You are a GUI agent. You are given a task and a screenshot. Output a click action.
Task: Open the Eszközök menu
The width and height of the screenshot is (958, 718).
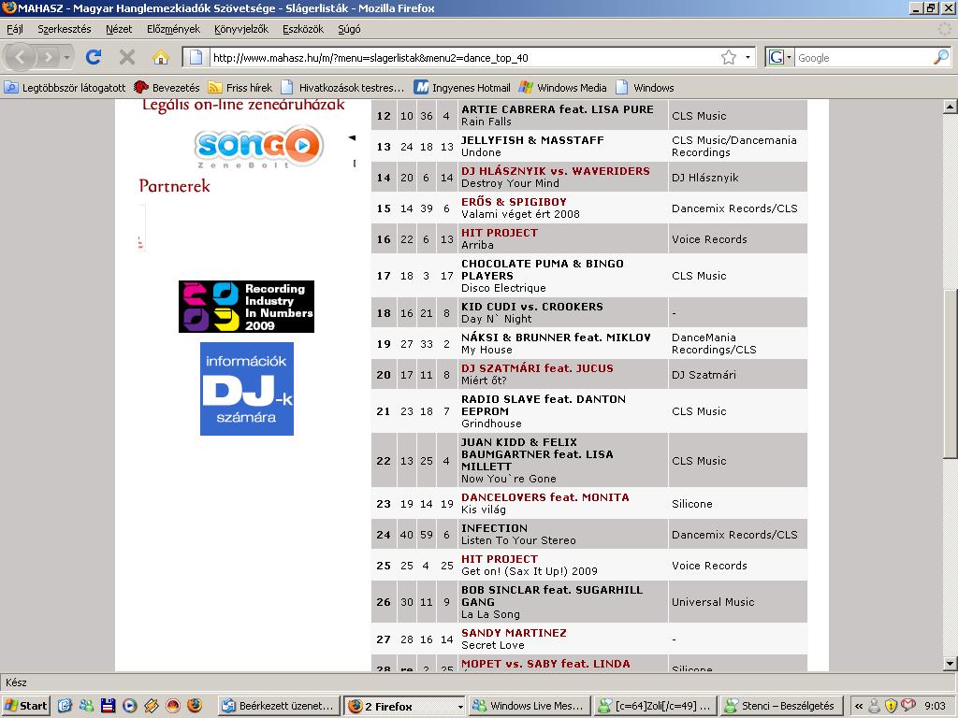pyautogui.click(x=303, y=29)
